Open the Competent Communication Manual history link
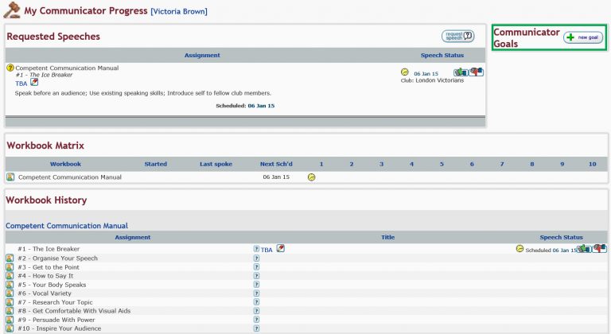The width and height of the screenshot is (611, 334). point(67,226)
